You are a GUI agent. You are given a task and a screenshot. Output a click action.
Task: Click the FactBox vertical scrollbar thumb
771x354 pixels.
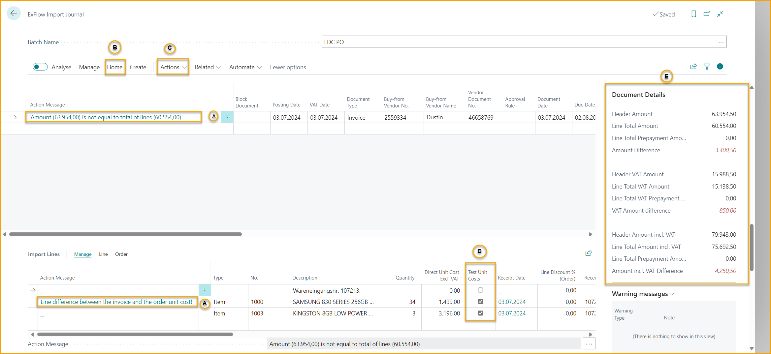pos(752,247)
